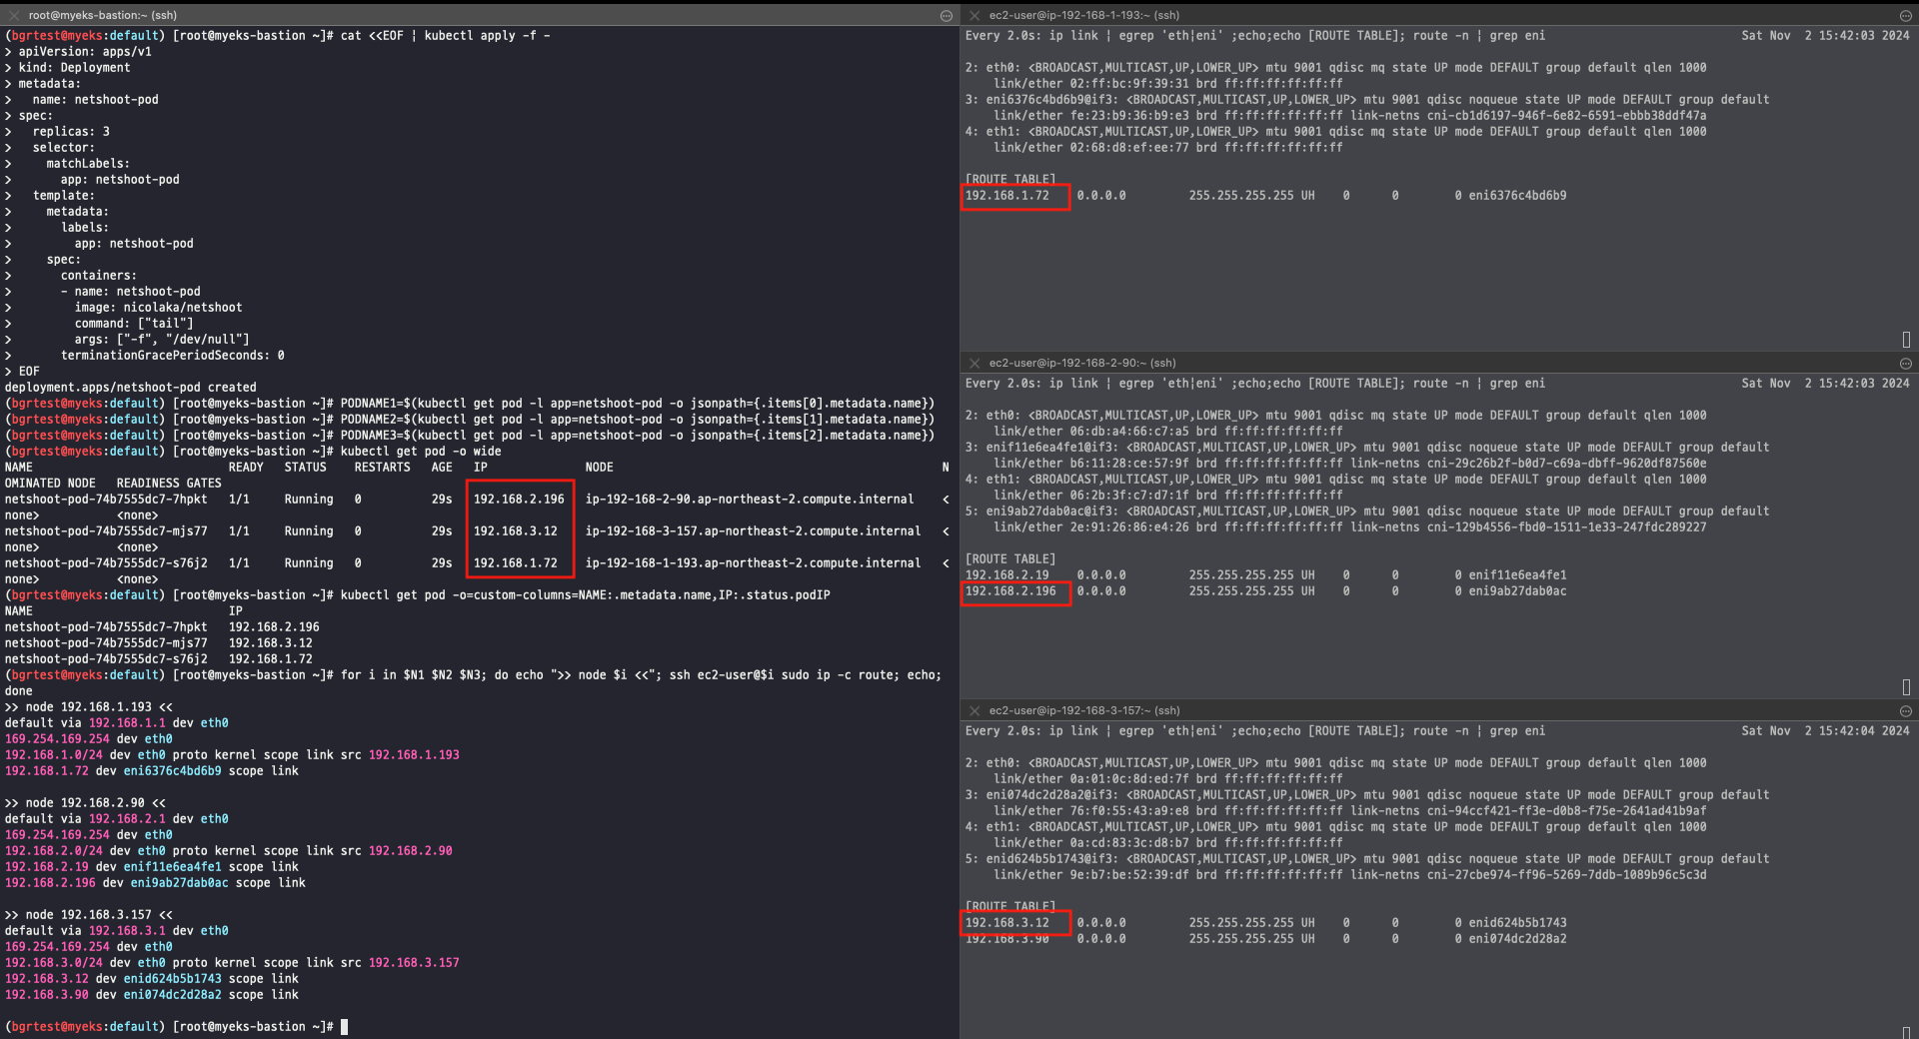This screenshot has width=1919, height=1039.
Task: Activate the ec2-user@ip-192-168-3-157:~ (ssh) pane title
Action: (1084, 710)
